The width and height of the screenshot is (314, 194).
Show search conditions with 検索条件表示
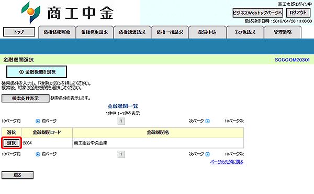26,99
